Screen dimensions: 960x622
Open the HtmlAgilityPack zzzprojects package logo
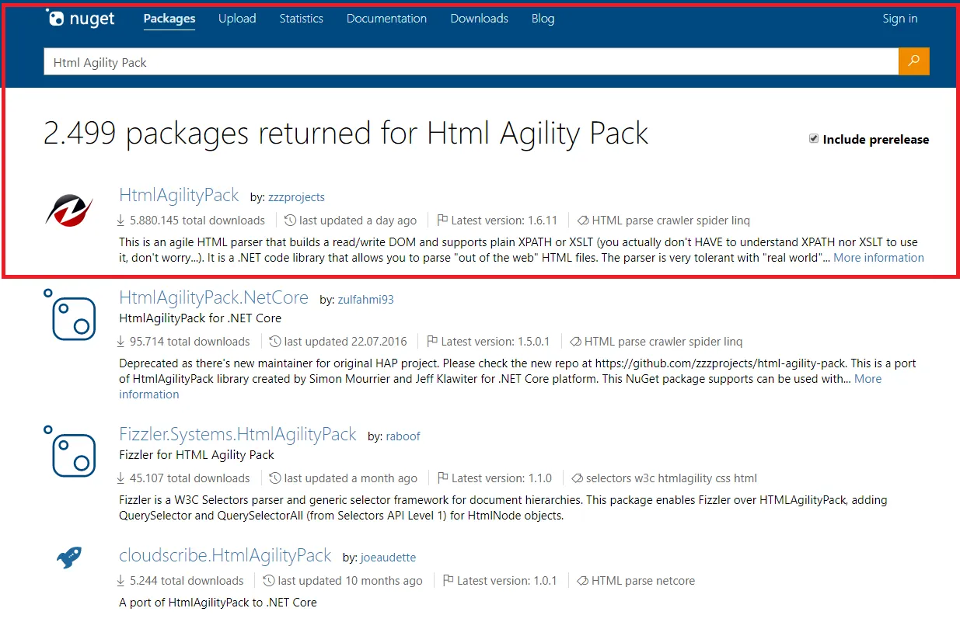69,210
